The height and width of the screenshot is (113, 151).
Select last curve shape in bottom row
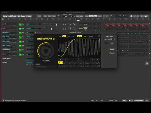tap(98, 66)
